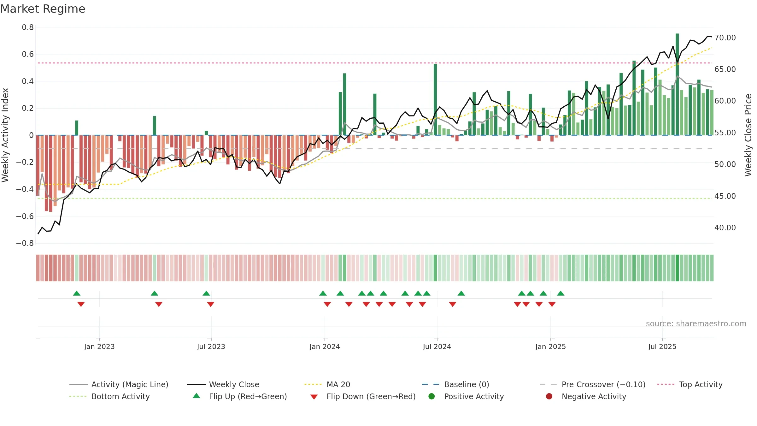Click the first green flip-up marker before Jan 2023

pos(77,293)
